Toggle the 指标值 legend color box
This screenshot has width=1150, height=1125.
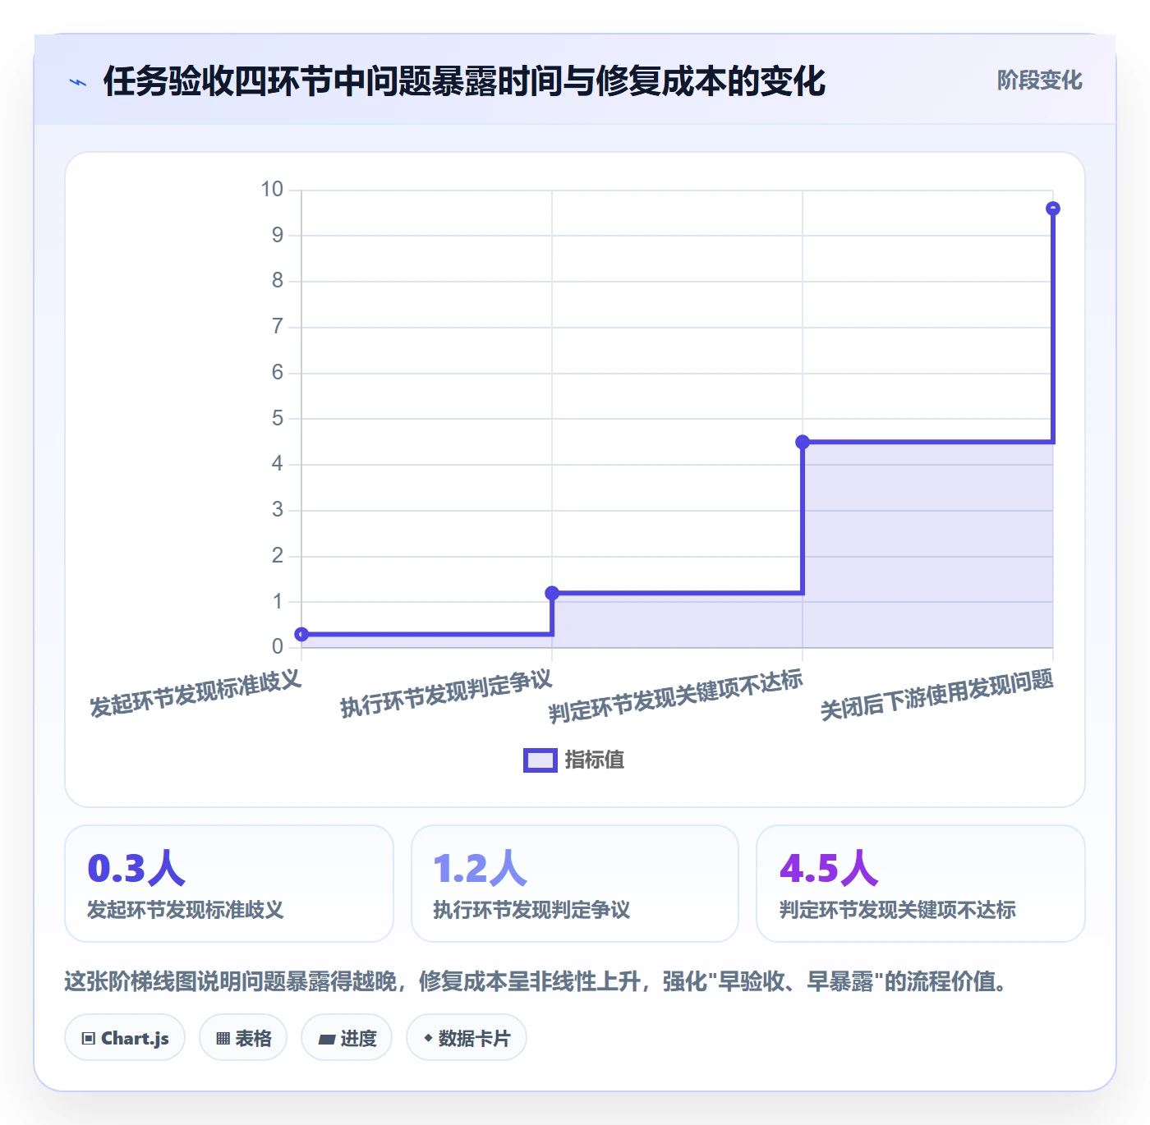coord(540,760)
